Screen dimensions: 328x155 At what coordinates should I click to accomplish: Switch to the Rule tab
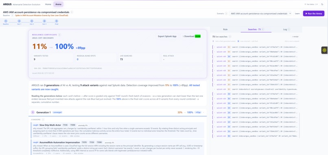tap(225, 29)
